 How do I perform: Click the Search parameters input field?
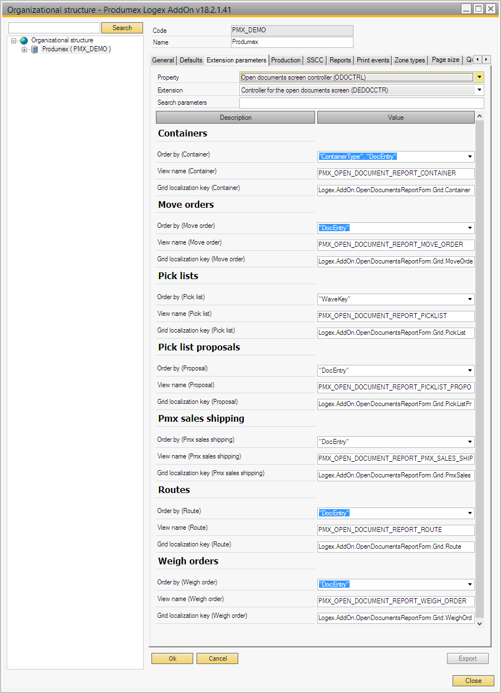362,103
